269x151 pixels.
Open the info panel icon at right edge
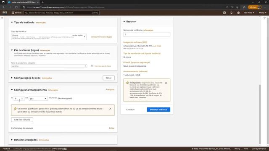pos(264,18)
